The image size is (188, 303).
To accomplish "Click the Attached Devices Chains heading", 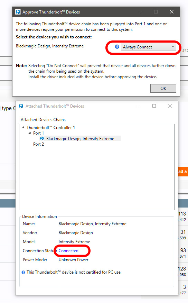I will pyautogui.click(x=43, y=120).
